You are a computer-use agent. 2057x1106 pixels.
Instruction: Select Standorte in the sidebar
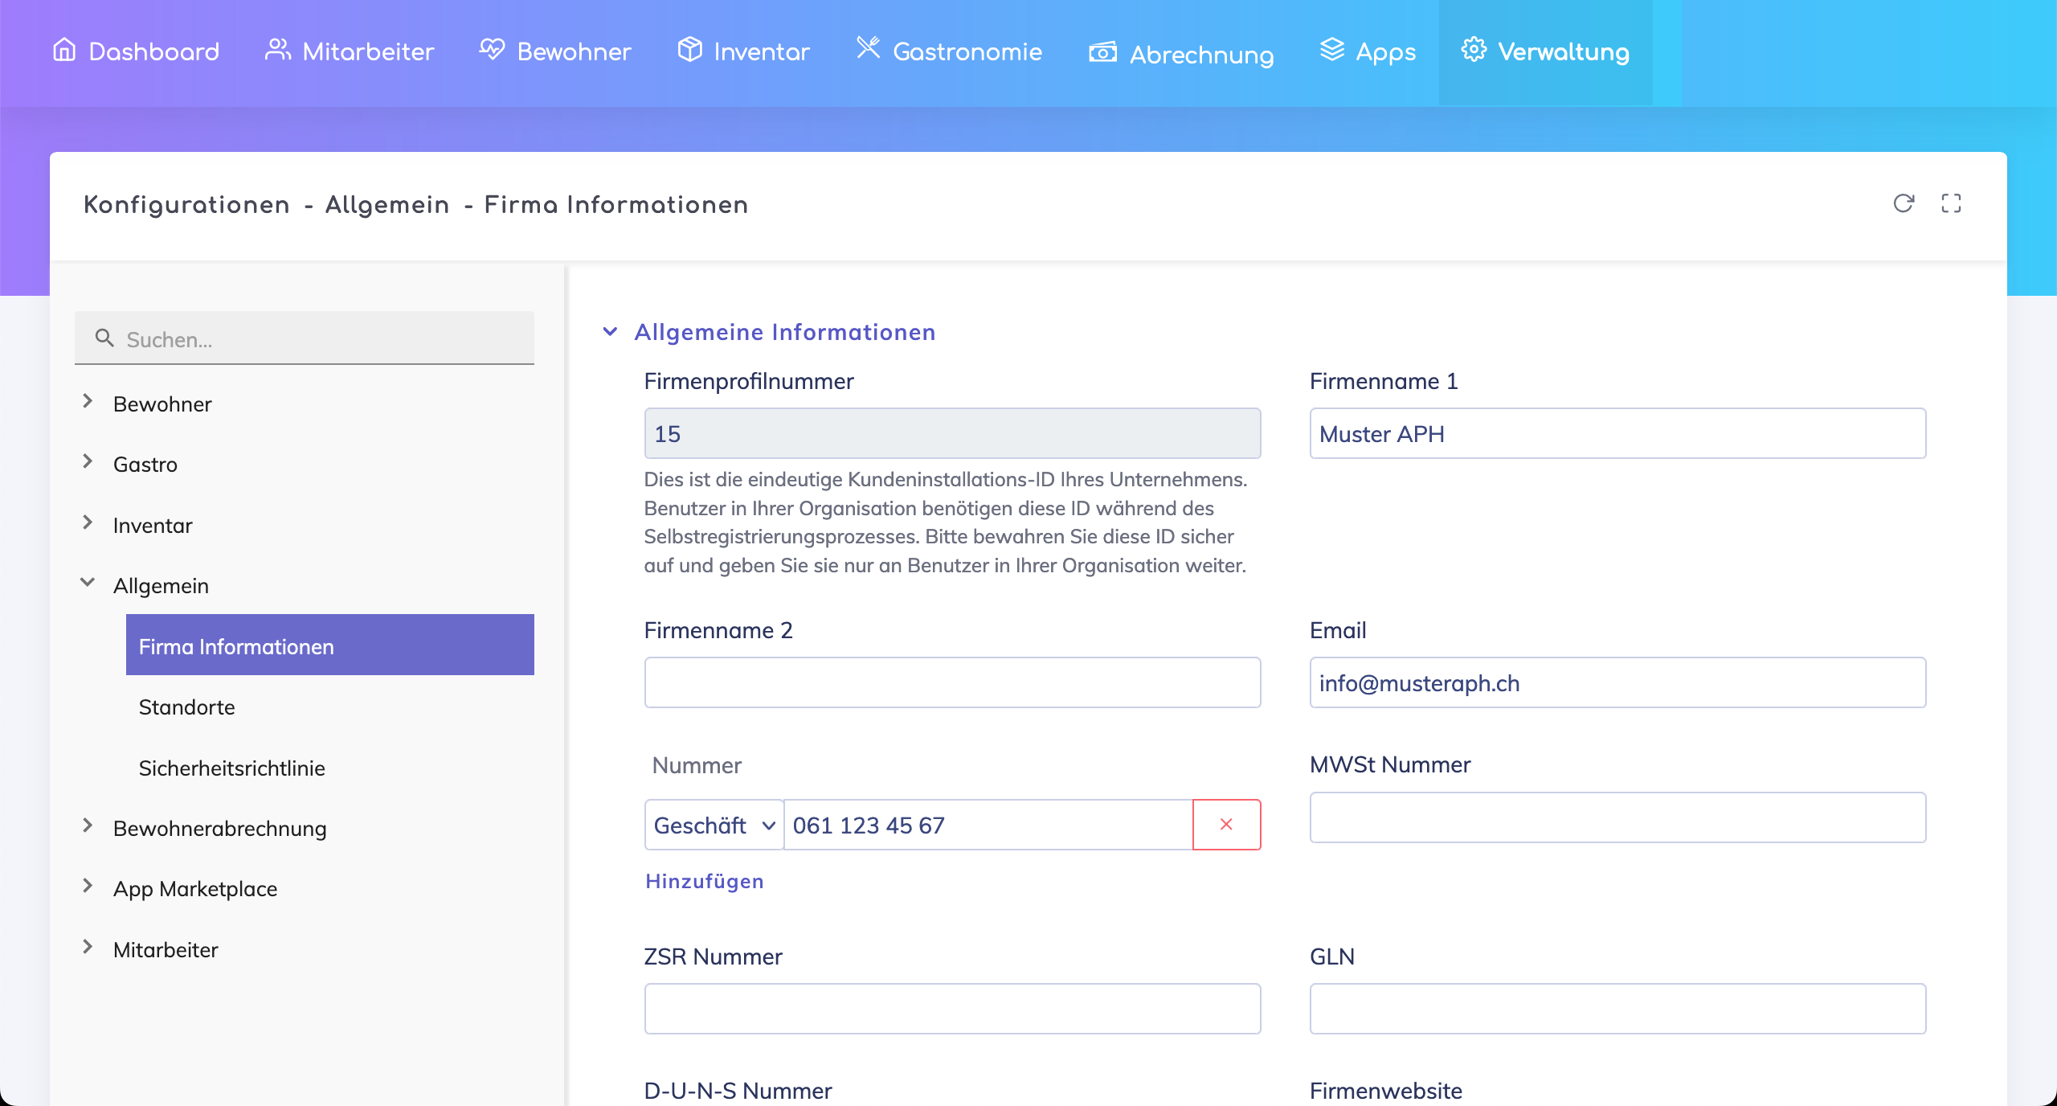tap(186, 707)
